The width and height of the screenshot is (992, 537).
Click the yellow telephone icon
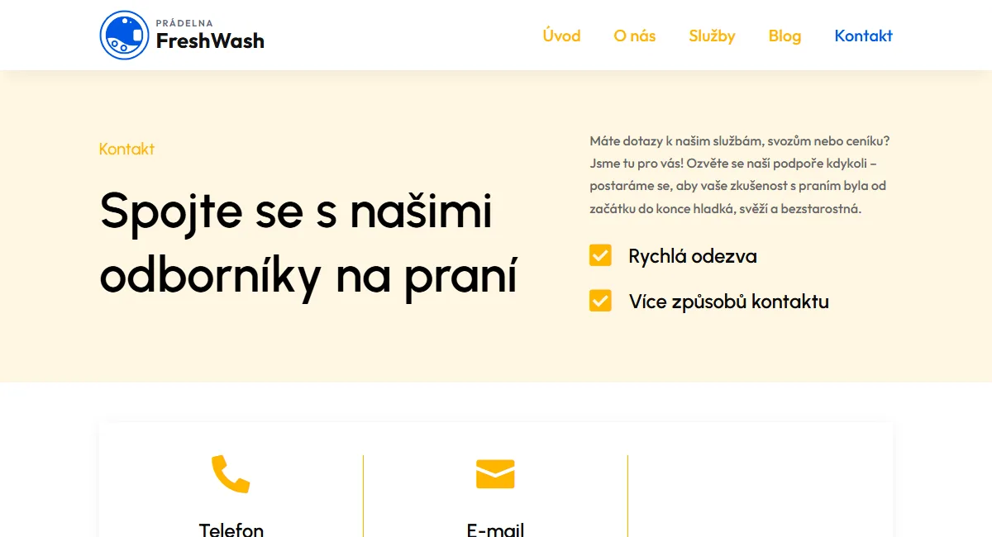click(x=231, y=473)
